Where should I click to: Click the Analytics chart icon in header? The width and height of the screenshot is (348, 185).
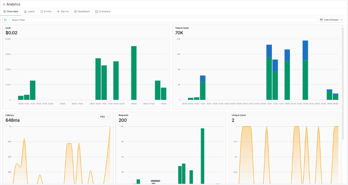[x=4, y=4]
